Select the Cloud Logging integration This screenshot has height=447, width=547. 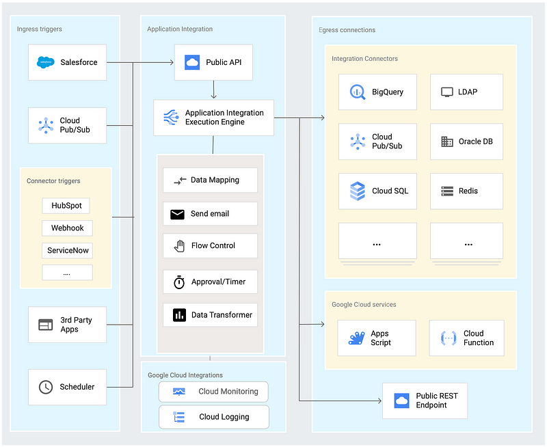point(213,417)
